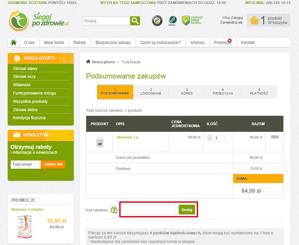
Task: Select checkout step 2 Logowanie
Action: 151,92
